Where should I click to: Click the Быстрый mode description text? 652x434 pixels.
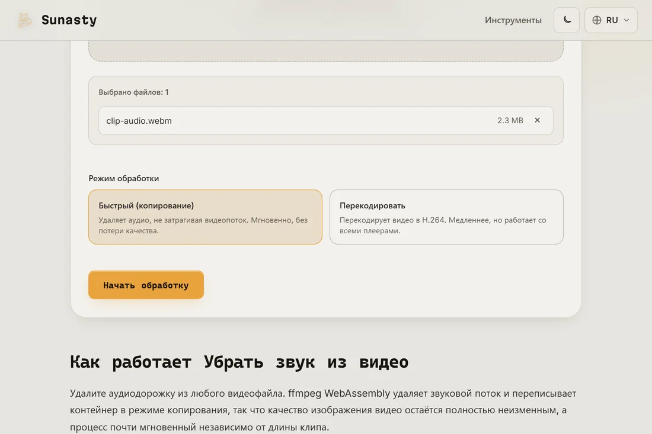tap(203, 225)
